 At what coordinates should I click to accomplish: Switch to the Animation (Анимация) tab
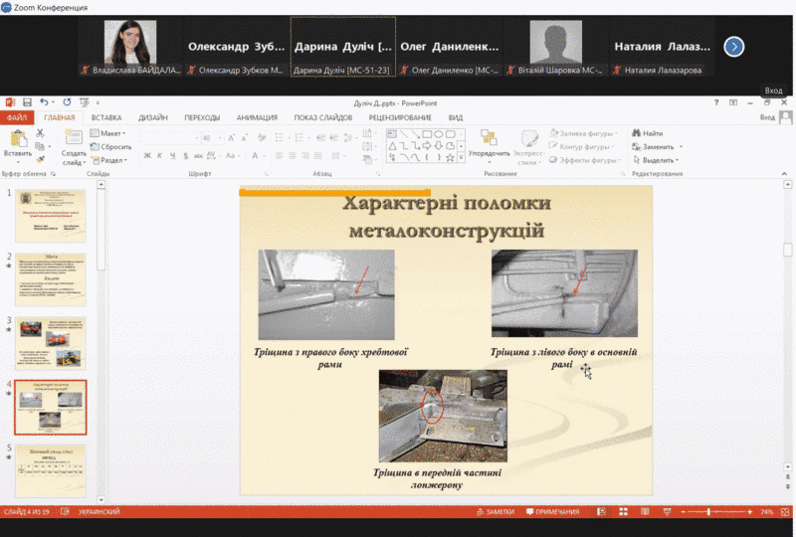tap(257, 117)
